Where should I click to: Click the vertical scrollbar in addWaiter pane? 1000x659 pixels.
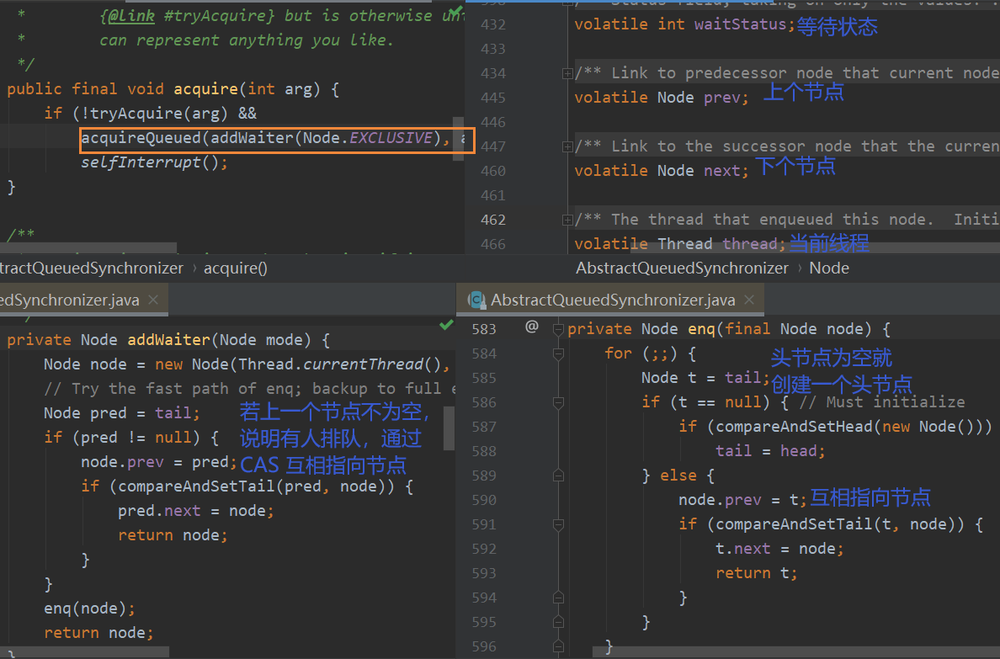tap(449, 428)
